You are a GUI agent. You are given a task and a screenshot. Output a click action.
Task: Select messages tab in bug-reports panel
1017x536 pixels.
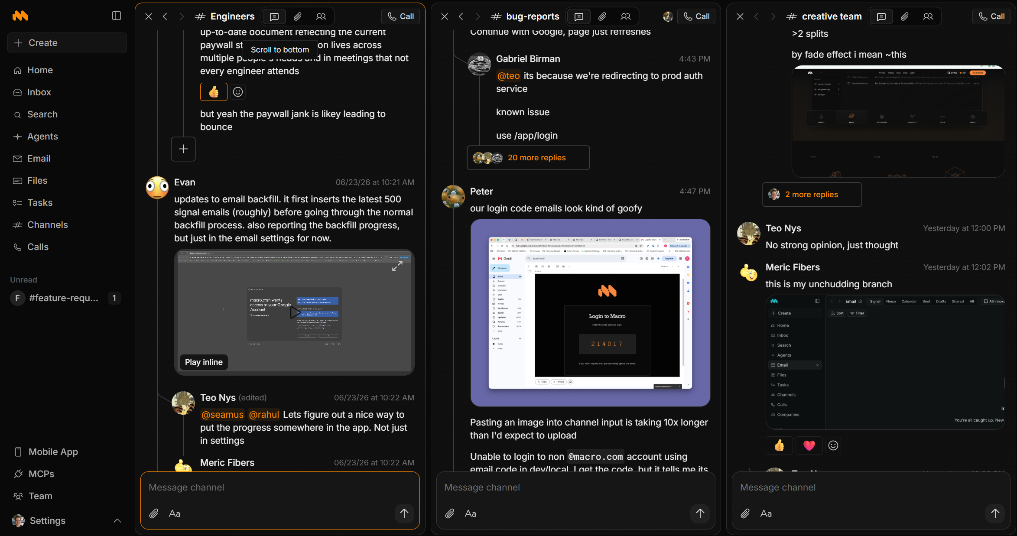[579, 16]
